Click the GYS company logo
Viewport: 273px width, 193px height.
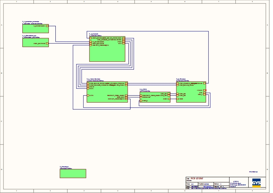click(x=256, y=182)
